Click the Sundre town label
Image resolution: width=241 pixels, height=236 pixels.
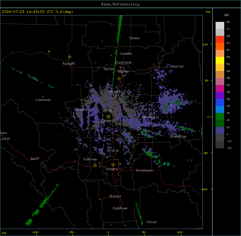pos(82,110)
